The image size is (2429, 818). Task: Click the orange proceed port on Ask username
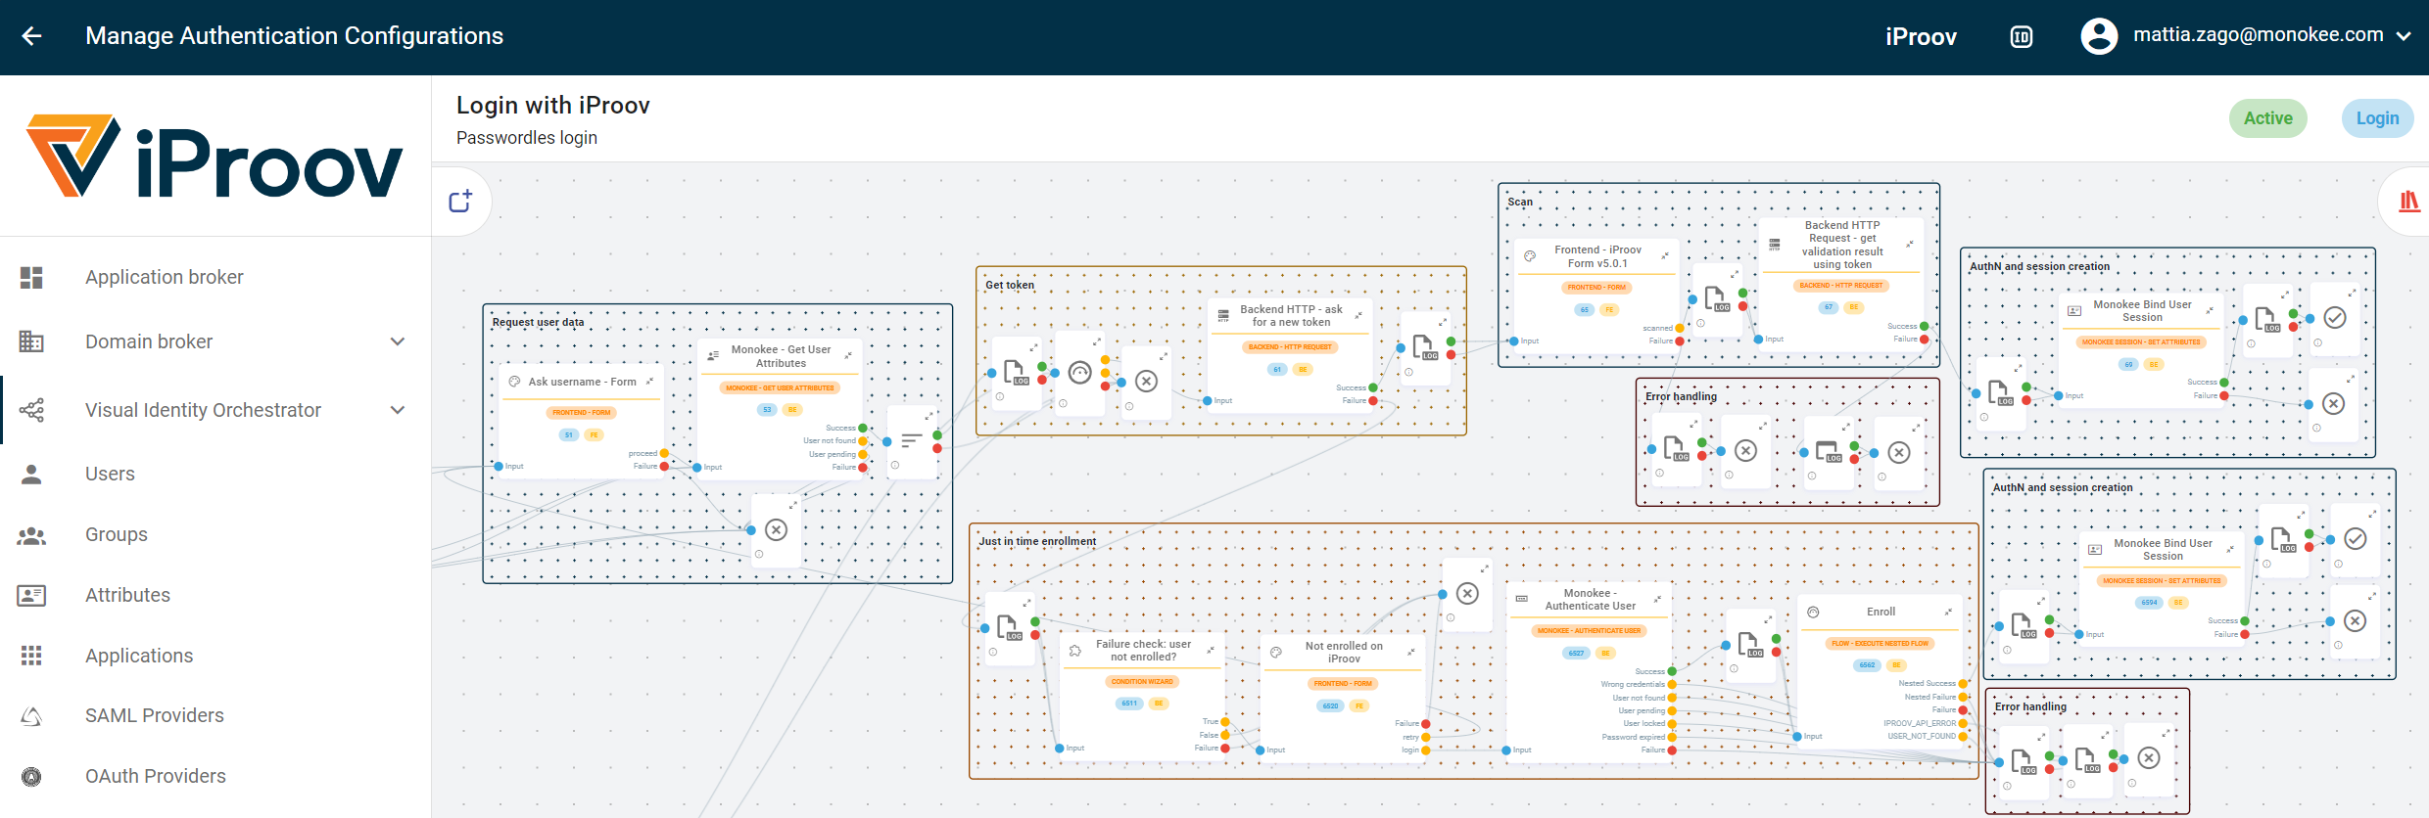click(664, 453)
